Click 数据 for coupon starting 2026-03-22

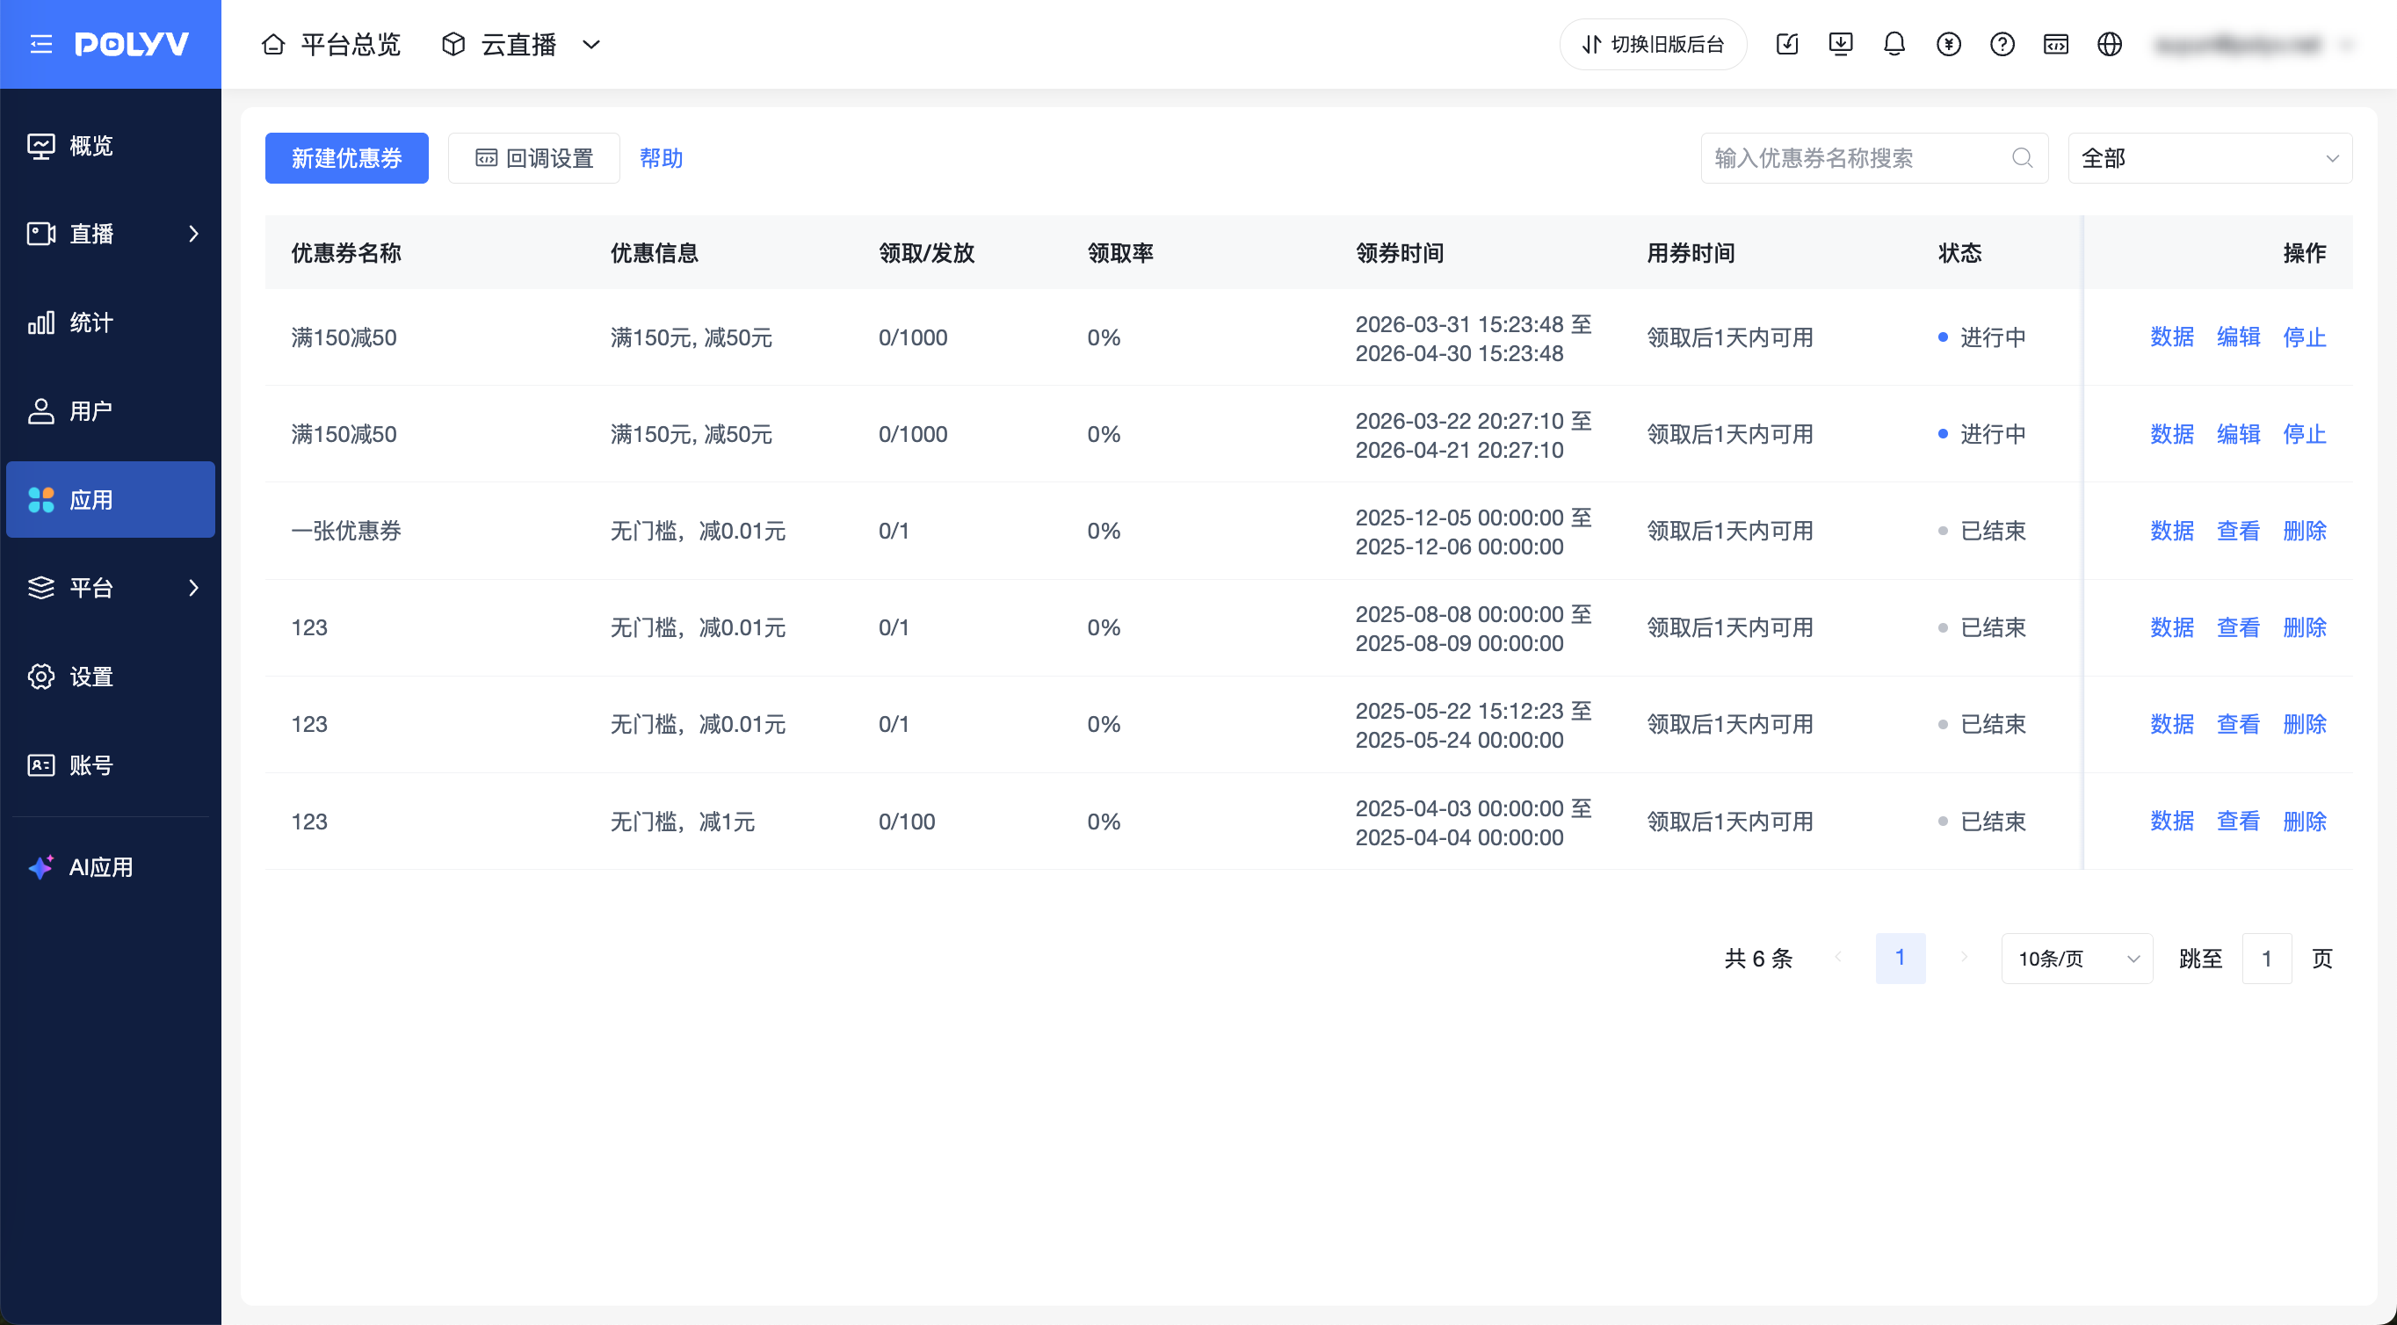coord(2172,433)
